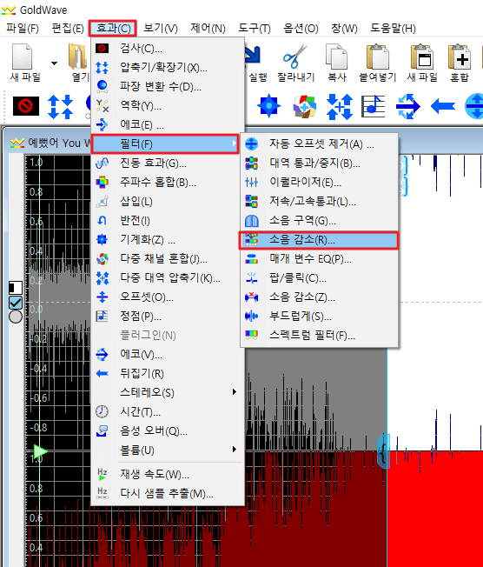Viewport: 483px width, 567px height.
Task: Expand the 필터(F) submenu
Action: pos(165,143)
